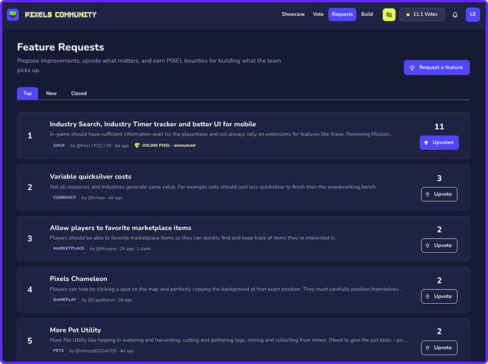The width and height of the screenshot is (488, 364).
Task: Click the lightbulb icon in Request a feature
Action: point(412,67)
